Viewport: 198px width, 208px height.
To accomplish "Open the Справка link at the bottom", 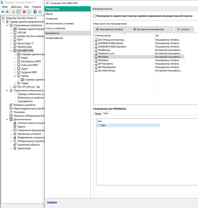I will 52,202.
